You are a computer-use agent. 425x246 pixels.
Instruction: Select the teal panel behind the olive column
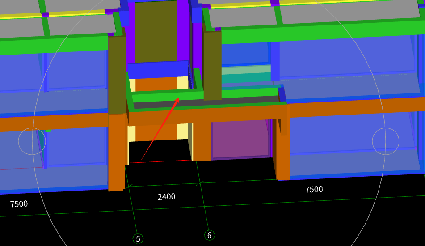point(246,78)
